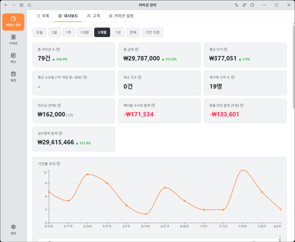This screenshot has width=295, height=242.
Task: Open 커미션 관리 in the sidebar
Action: [13, 22]
